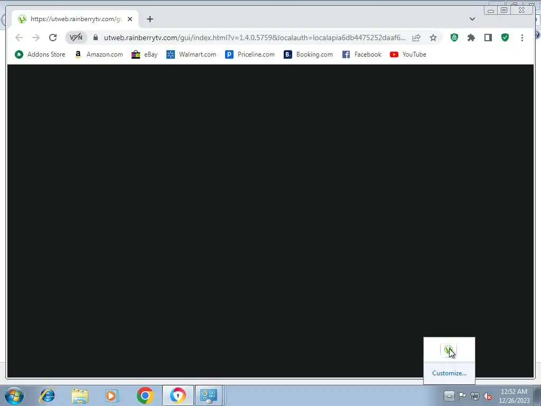
Task: Close the utweb.rainberrytv.com tab
Action: click(130, 19)
